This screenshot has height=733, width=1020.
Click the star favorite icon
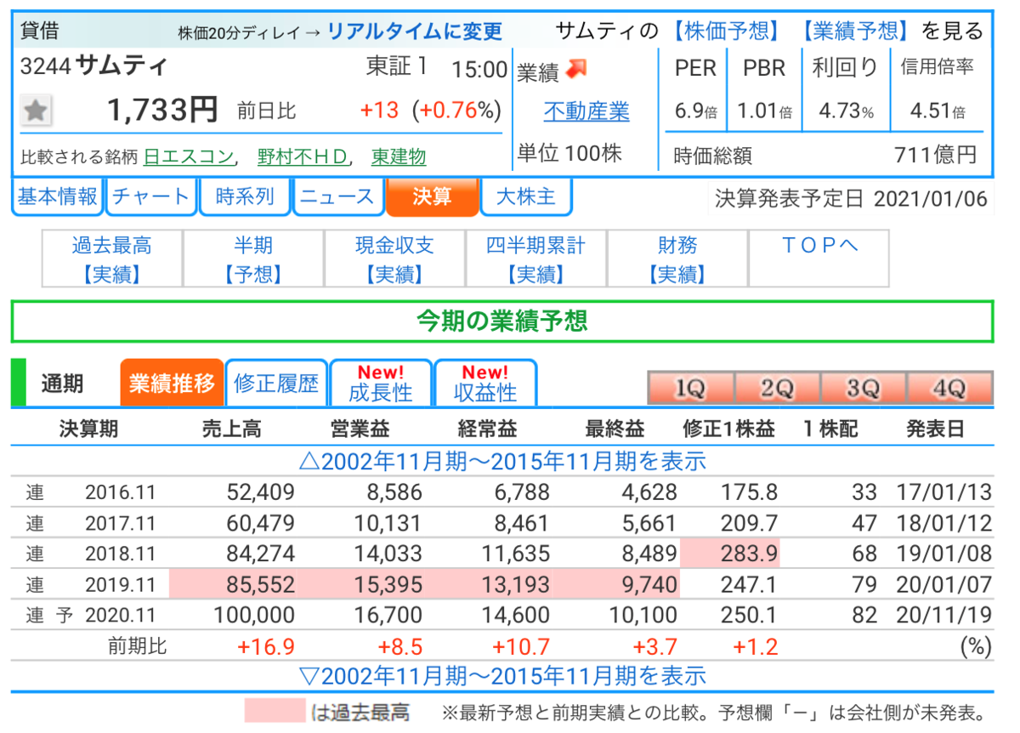point(36,111)
